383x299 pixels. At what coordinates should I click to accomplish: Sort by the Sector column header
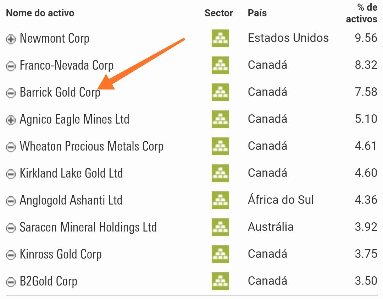point(219,13)
